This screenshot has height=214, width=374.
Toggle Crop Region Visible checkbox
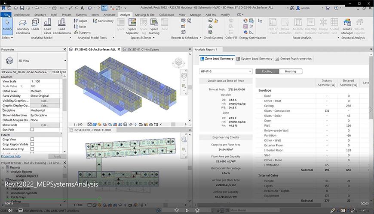coord(32,144)
